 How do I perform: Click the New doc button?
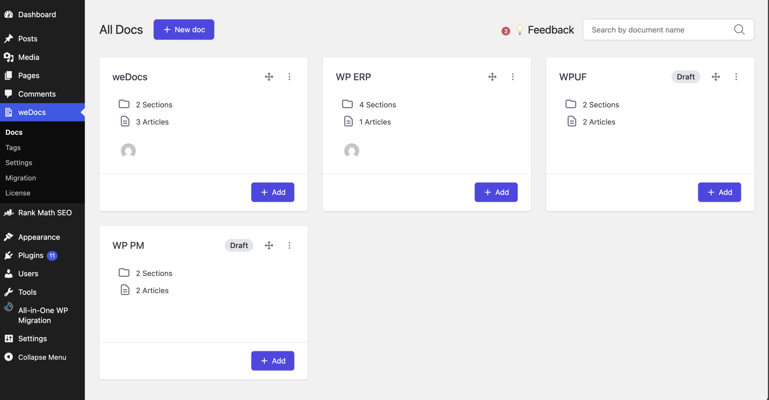click(x=184, y=29)
